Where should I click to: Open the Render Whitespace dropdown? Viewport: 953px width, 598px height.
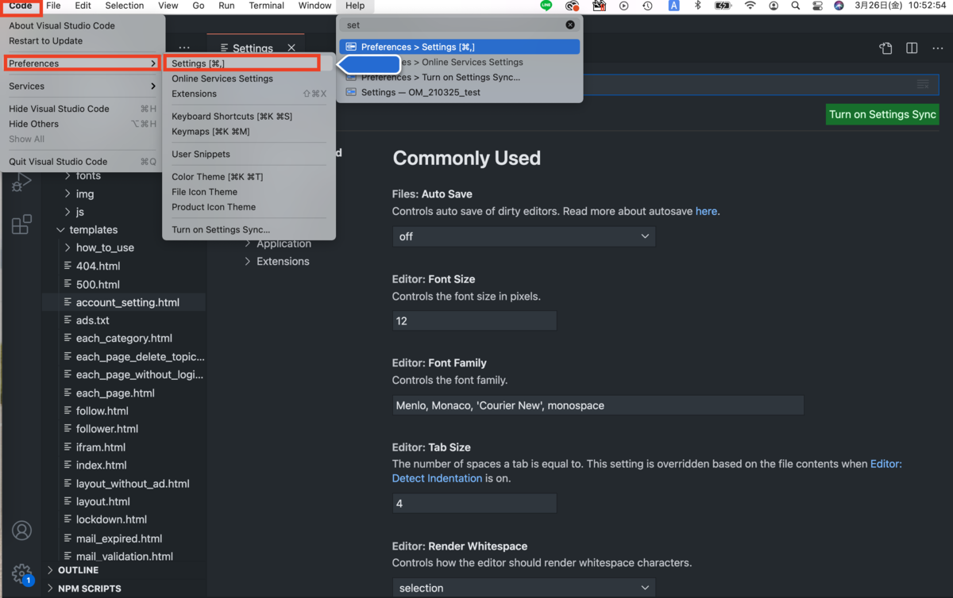click(523, 587)
